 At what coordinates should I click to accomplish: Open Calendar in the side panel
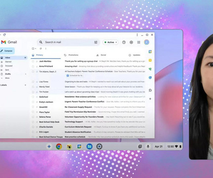[150, 52]
